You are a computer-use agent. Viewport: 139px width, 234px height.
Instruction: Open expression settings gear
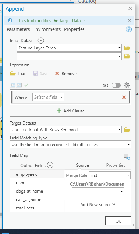(x=127, y=85)
